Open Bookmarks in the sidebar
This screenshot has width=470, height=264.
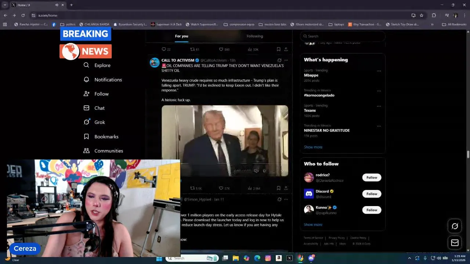(x=101, y=136)
